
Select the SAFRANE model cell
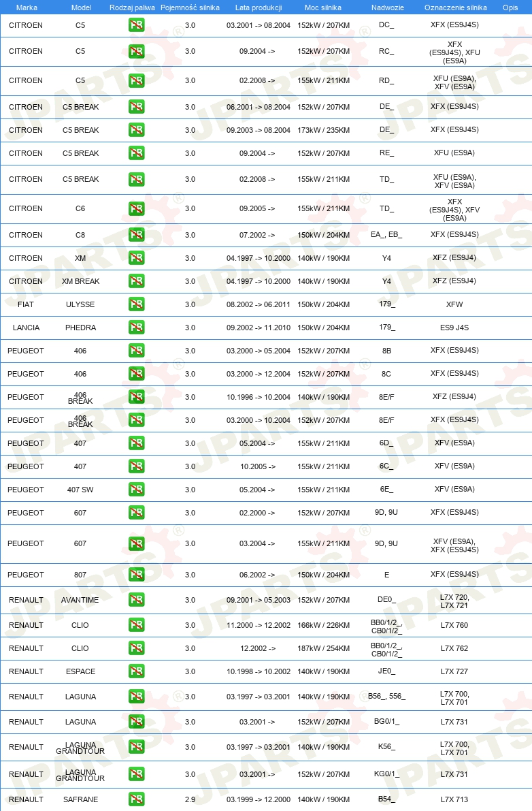pos(80,799)
